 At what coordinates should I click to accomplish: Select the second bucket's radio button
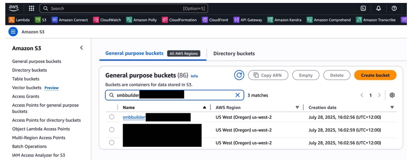point(112,130)
